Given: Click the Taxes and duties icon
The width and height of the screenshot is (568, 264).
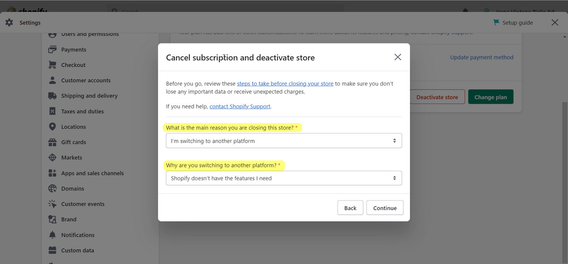Looking at the screenshot, I should (53, 111).
